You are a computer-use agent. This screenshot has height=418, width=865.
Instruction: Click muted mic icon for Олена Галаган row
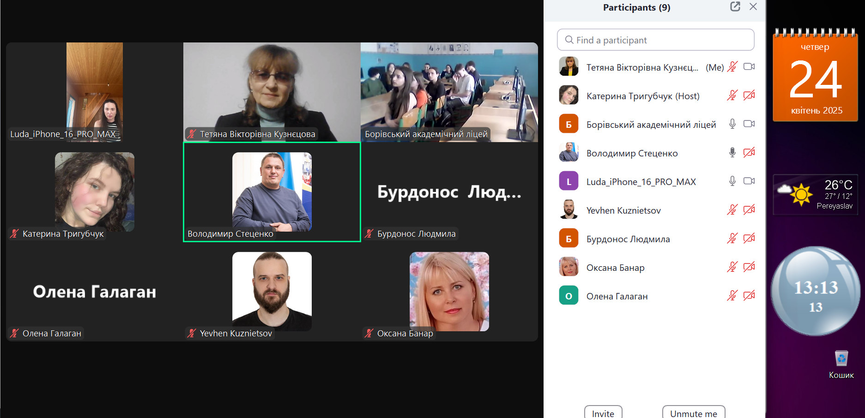[x=732, y=296]
